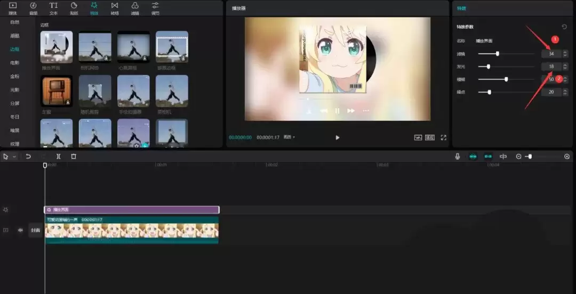Click the stepper arrows beside value 20
The width and height of the screenshot is (576, 294).
pyautogui.click(x=565, y=92)
